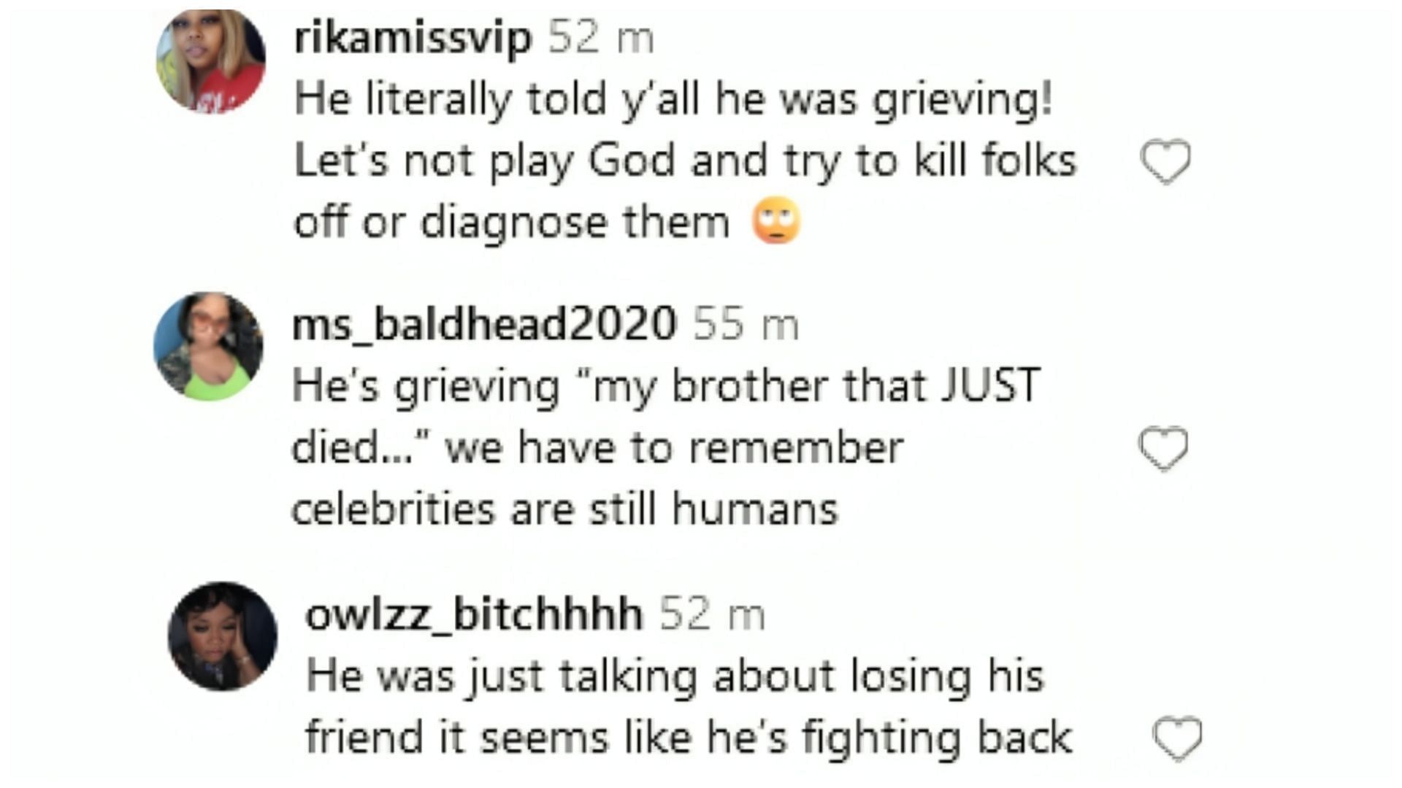The height and width of the screenshot is (788, 1402).
Task: Select the line beginning 'He's grieving "my brother'
Action: point(666,386)
